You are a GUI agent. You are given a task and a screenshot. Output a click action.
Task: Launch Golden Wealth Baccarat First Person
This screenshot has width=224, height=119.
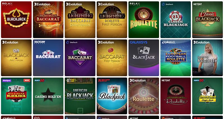point(48,20)
